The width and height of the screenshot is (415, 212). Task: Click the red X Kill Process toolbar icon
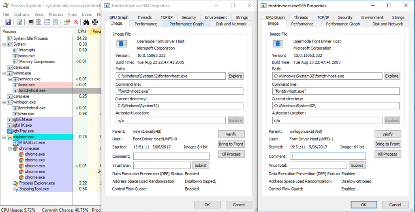[x=75, y=22]
